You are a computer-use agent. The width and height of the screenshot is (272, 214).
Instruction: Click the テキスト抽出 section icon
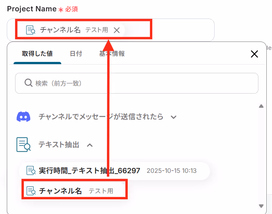pyautogui.click(x=23, y=145)
